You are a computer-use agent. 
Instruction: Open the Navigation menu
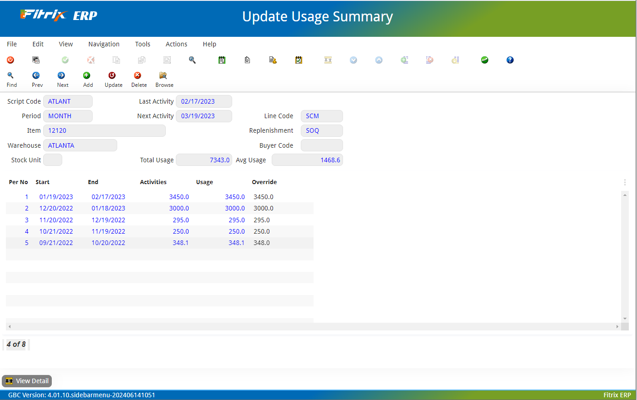click(x=104, y=44)
